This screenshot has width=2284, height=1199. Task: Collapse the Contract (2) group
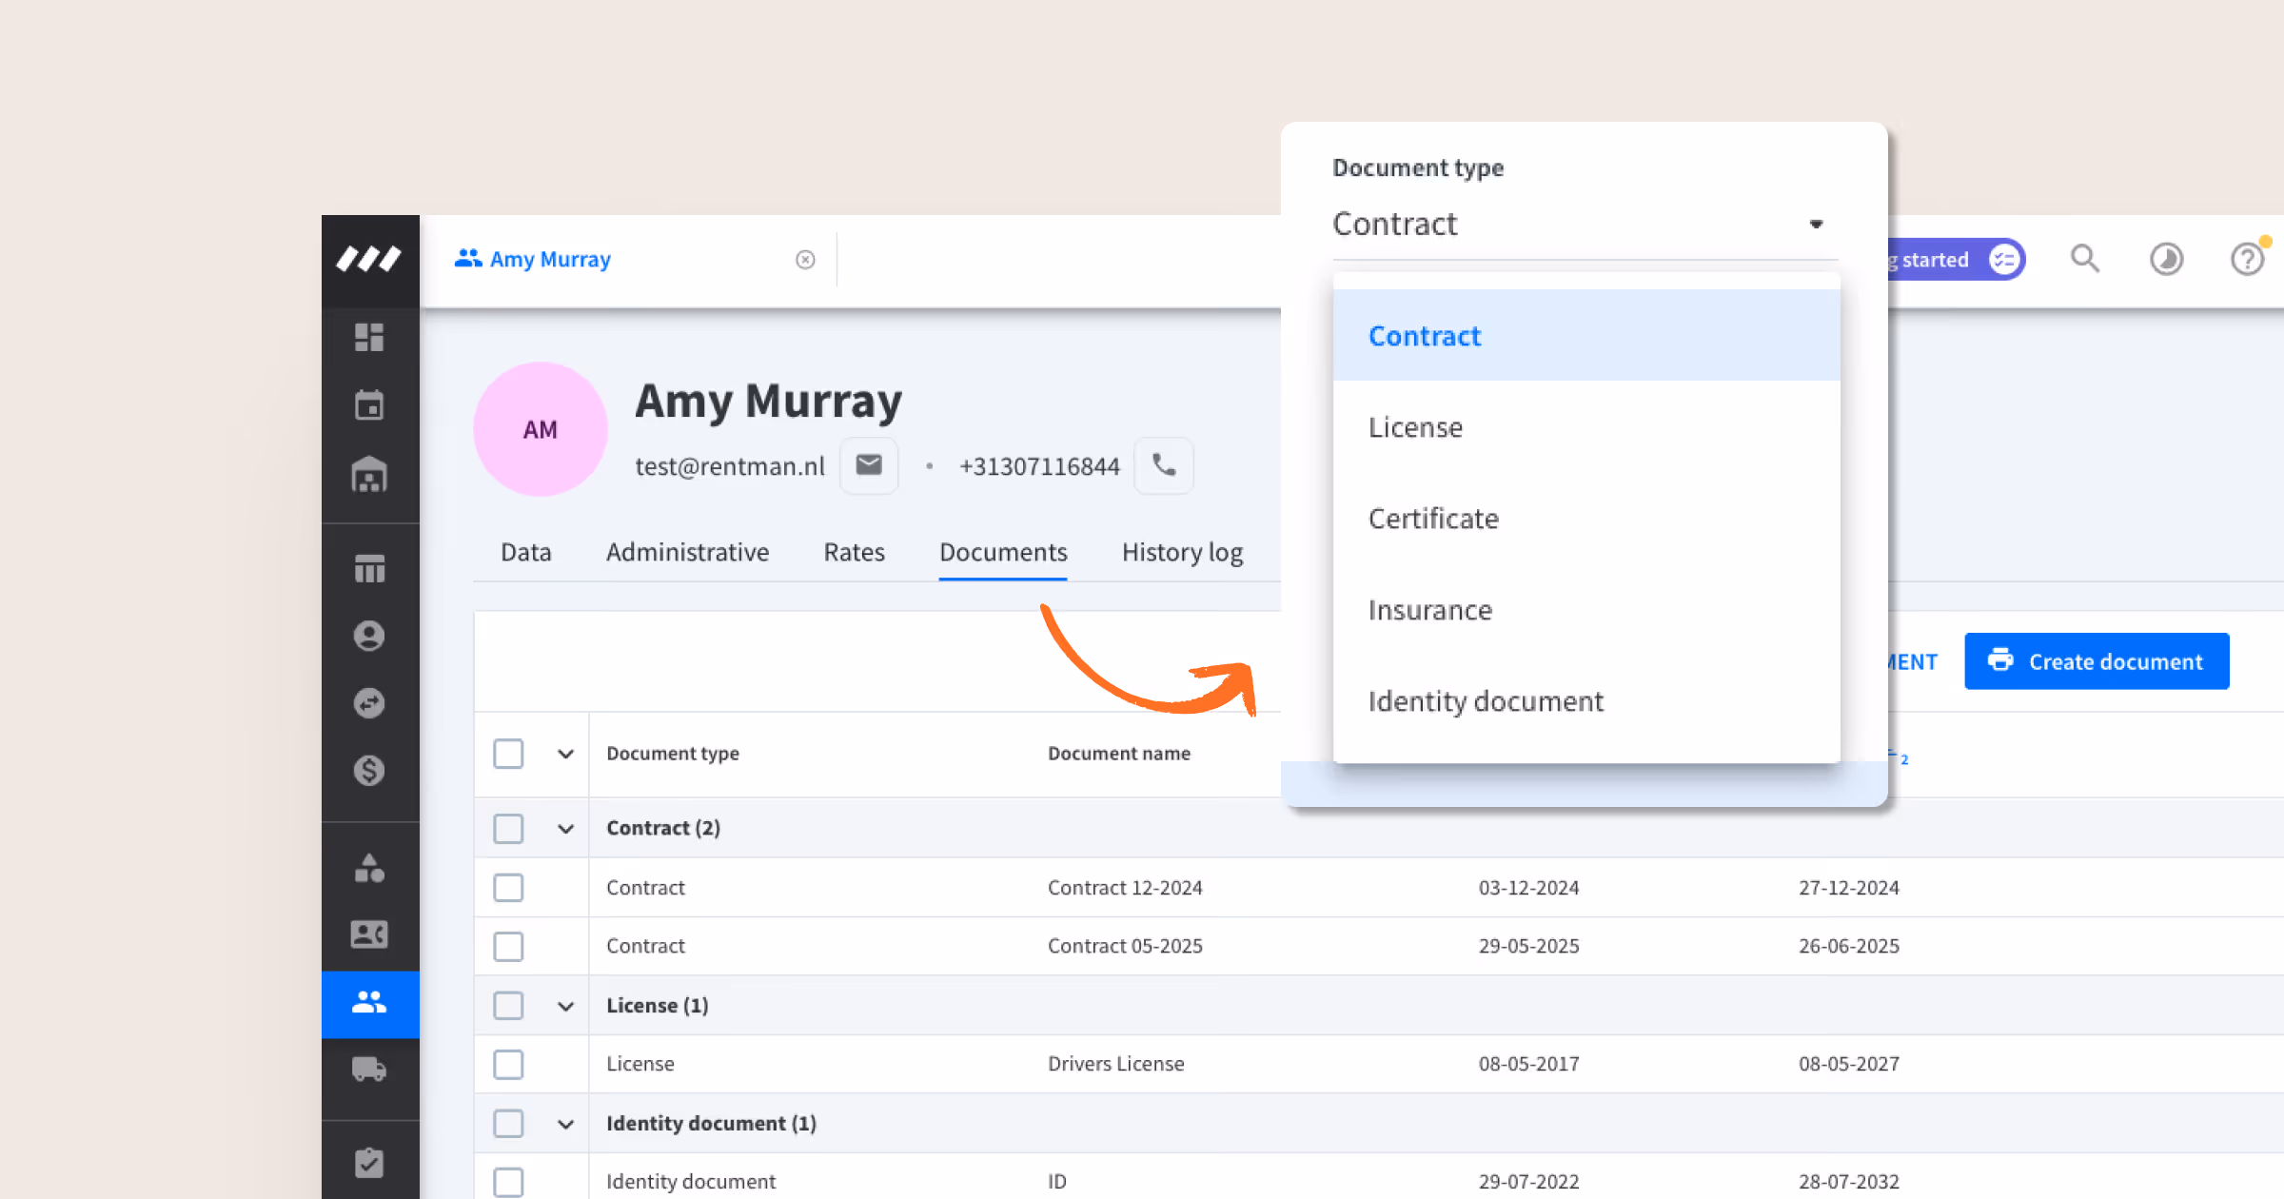coord(565,829)
